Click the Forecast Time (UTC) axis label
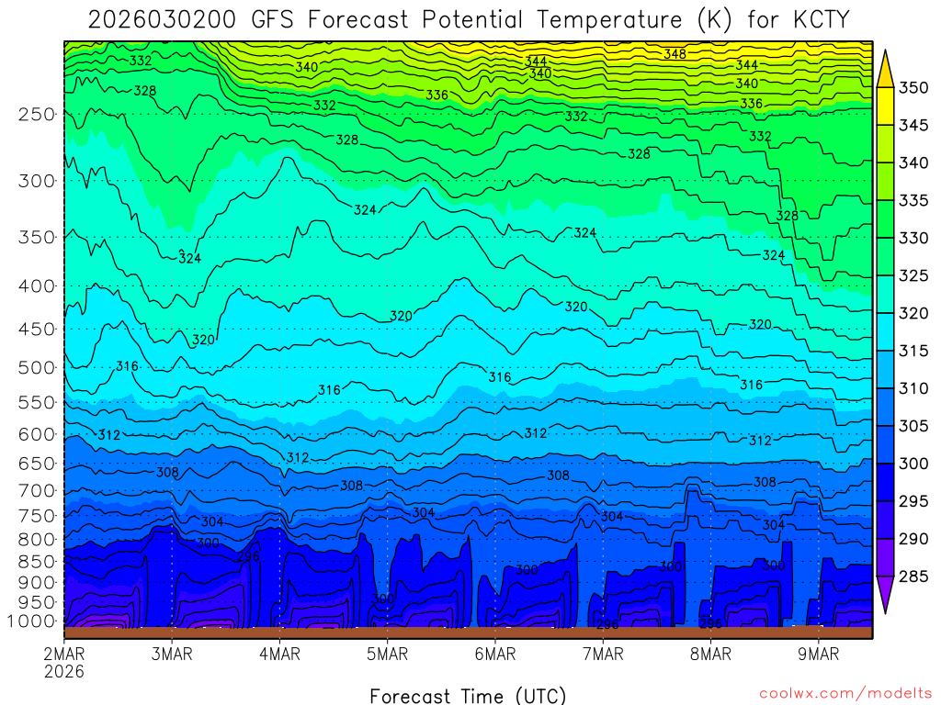This screenshot has height=705, width=941. point(468,696)
